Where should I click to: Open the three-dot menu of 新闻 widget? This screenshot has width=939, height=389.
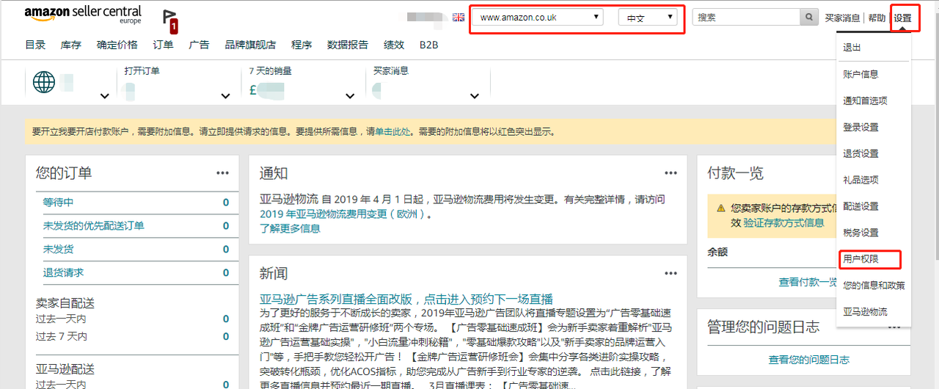(x=671, y=273)
